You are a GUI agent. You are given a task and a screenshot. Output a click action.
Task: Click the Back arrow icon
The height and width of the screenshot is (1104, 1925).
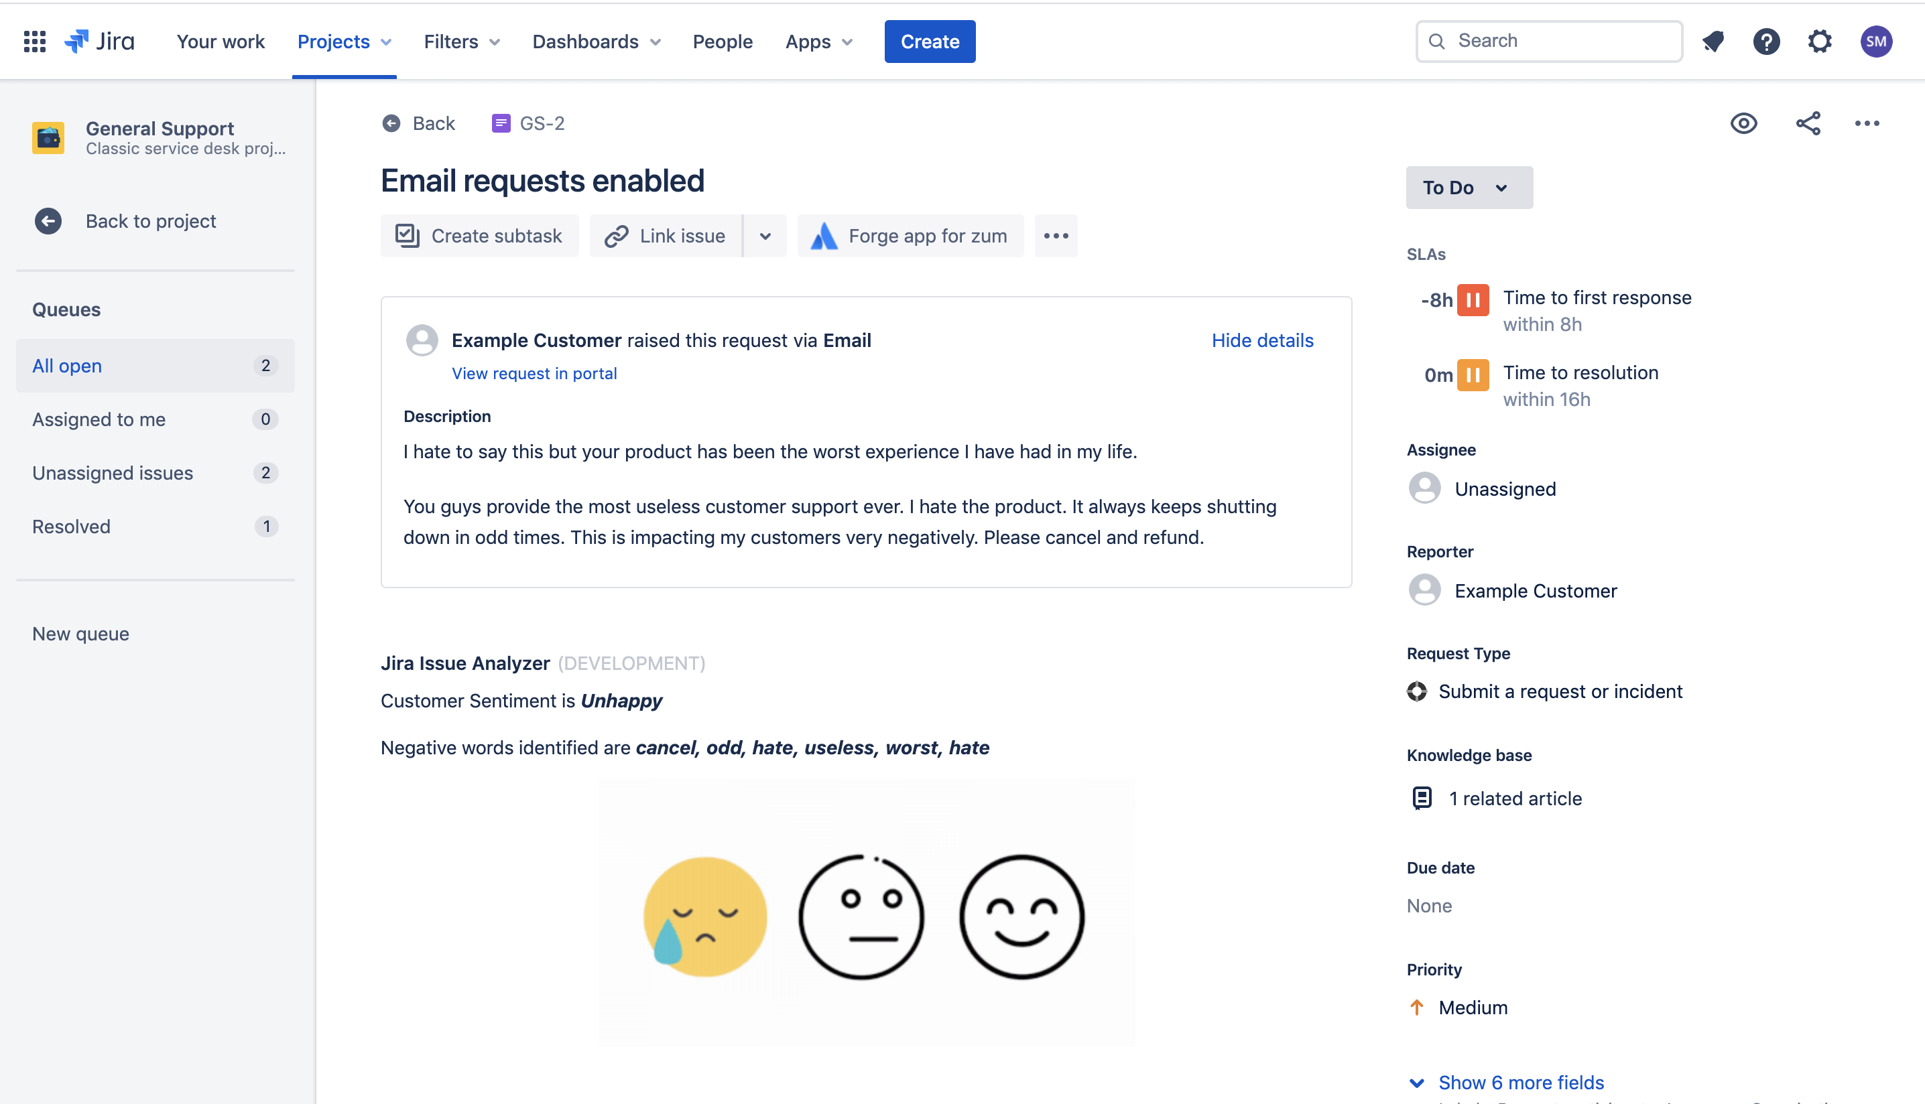click(391, 123)
